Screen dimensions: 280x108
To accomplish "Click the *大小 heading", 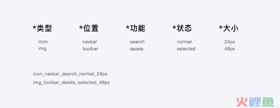I will 229,28.
